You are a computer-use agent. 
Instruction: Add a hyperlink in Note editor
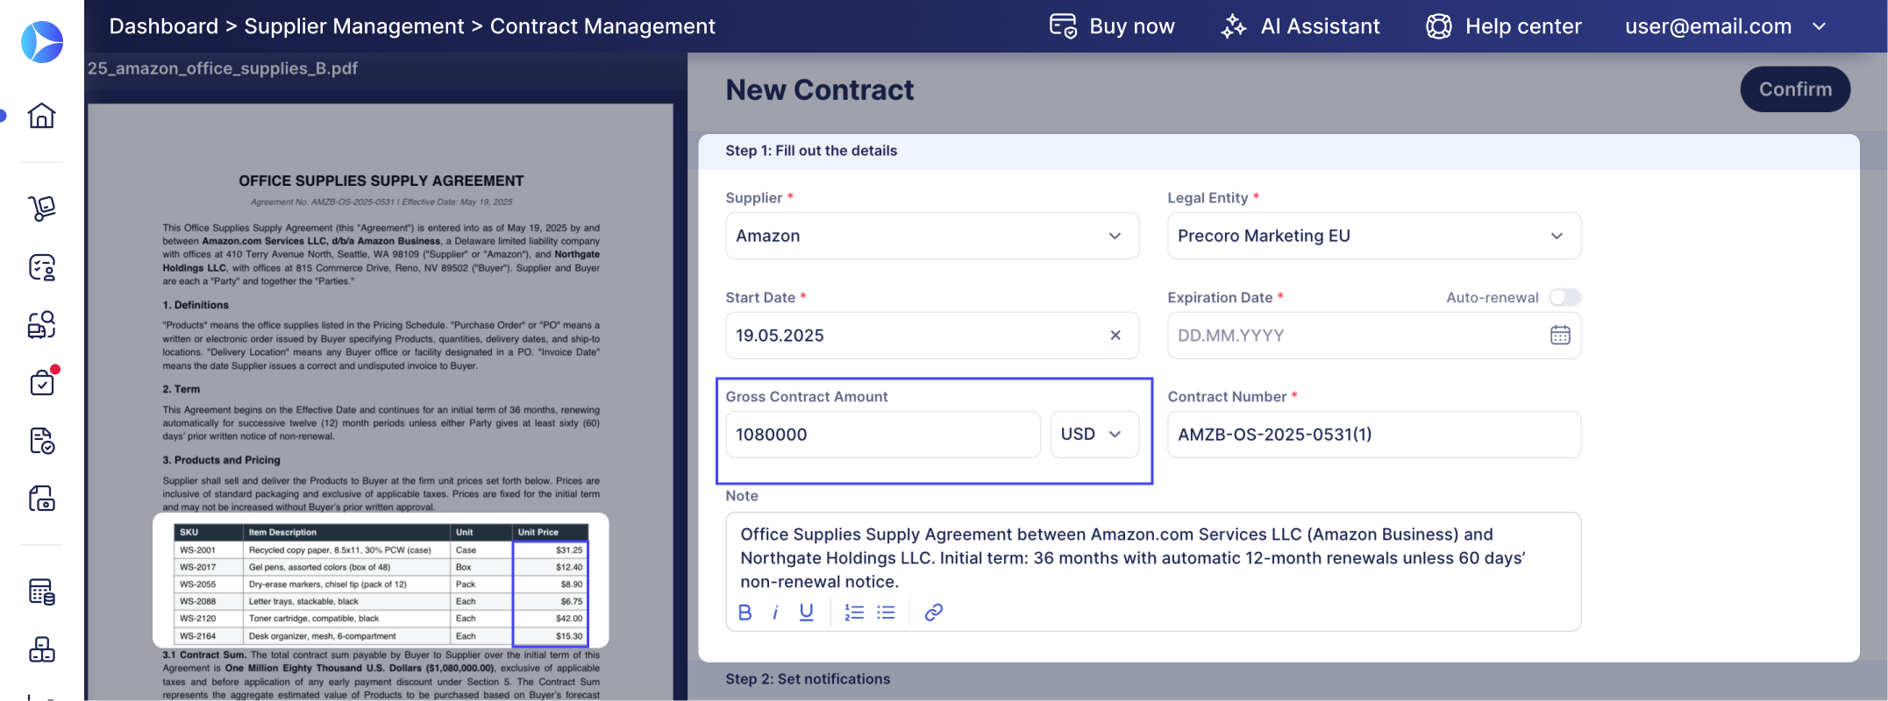click(934, 612)
